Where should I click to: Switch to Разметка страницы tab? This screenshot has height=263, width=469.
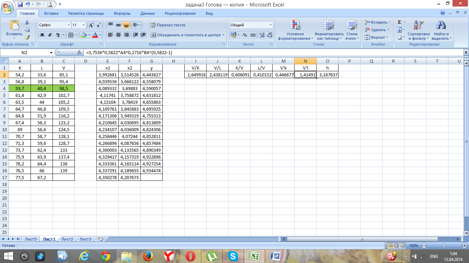click(x=86, y=13)
